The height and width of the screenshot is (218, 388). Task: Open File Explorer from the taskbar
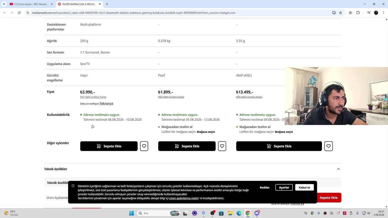coord(230,213)
